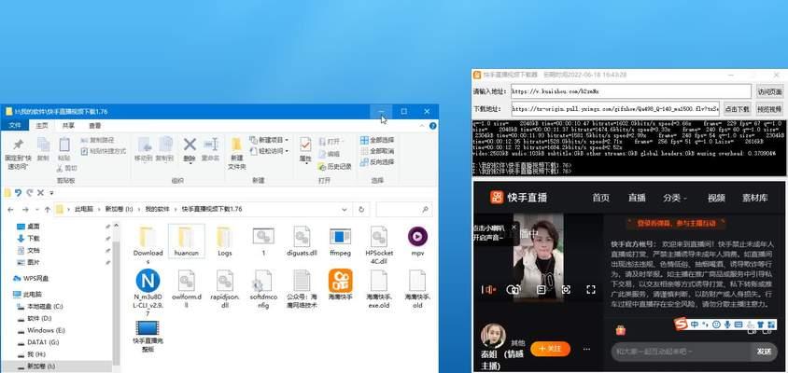Open Explorer help via the question mark icon

pyautogui.click(x=432, y=126)
